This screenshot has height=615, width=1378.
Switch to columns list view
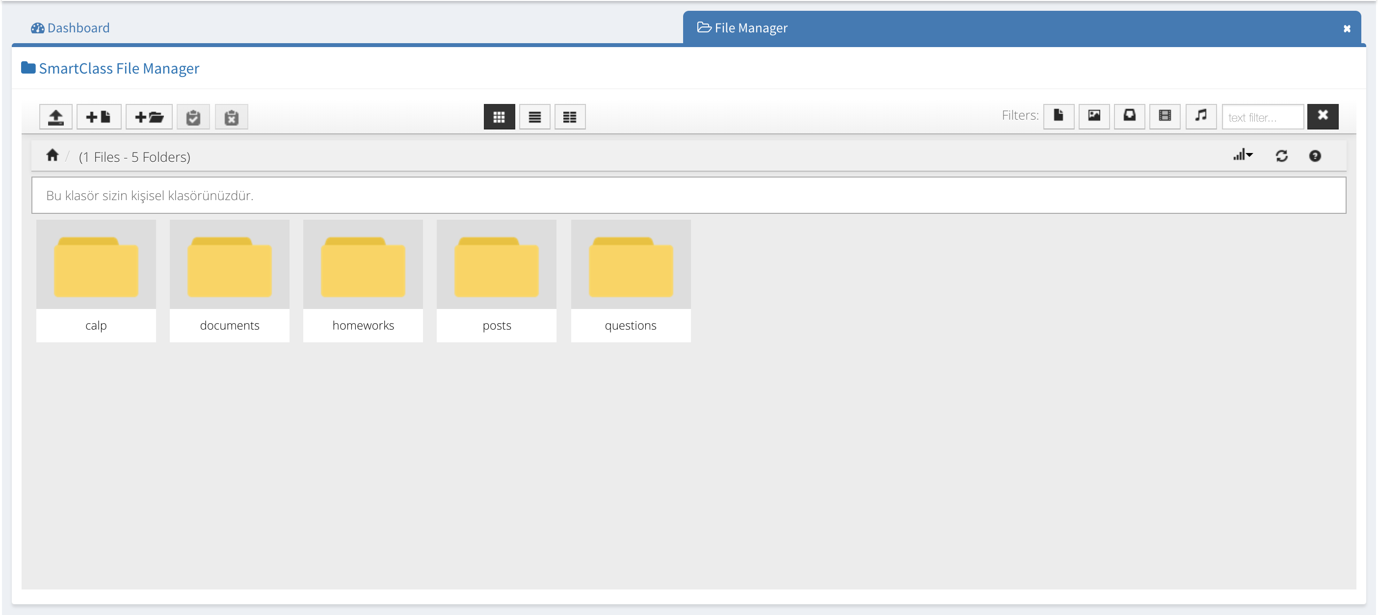coord(570,117)
